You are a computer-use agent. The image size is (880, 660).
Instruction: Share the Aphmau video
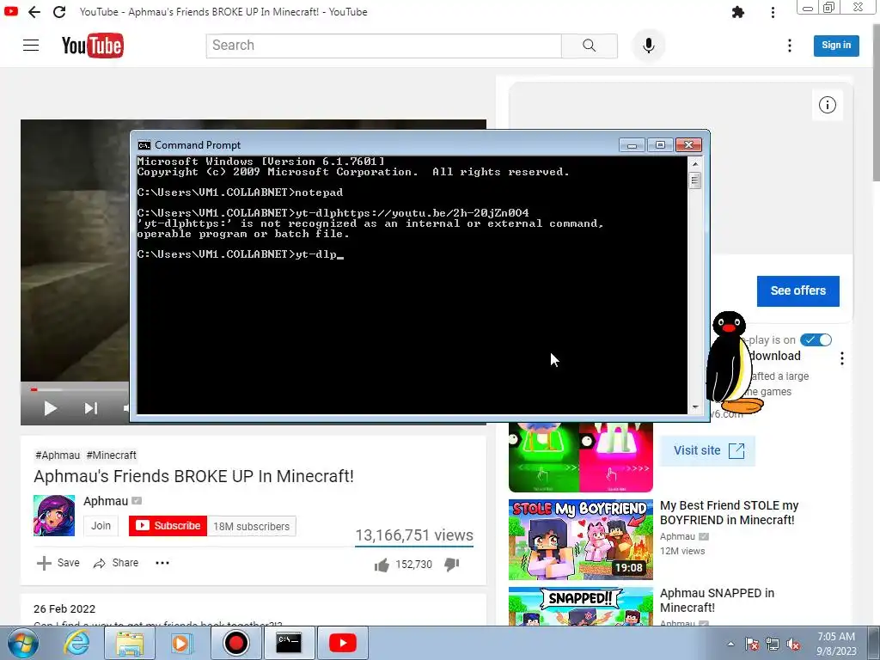(116, 563)
